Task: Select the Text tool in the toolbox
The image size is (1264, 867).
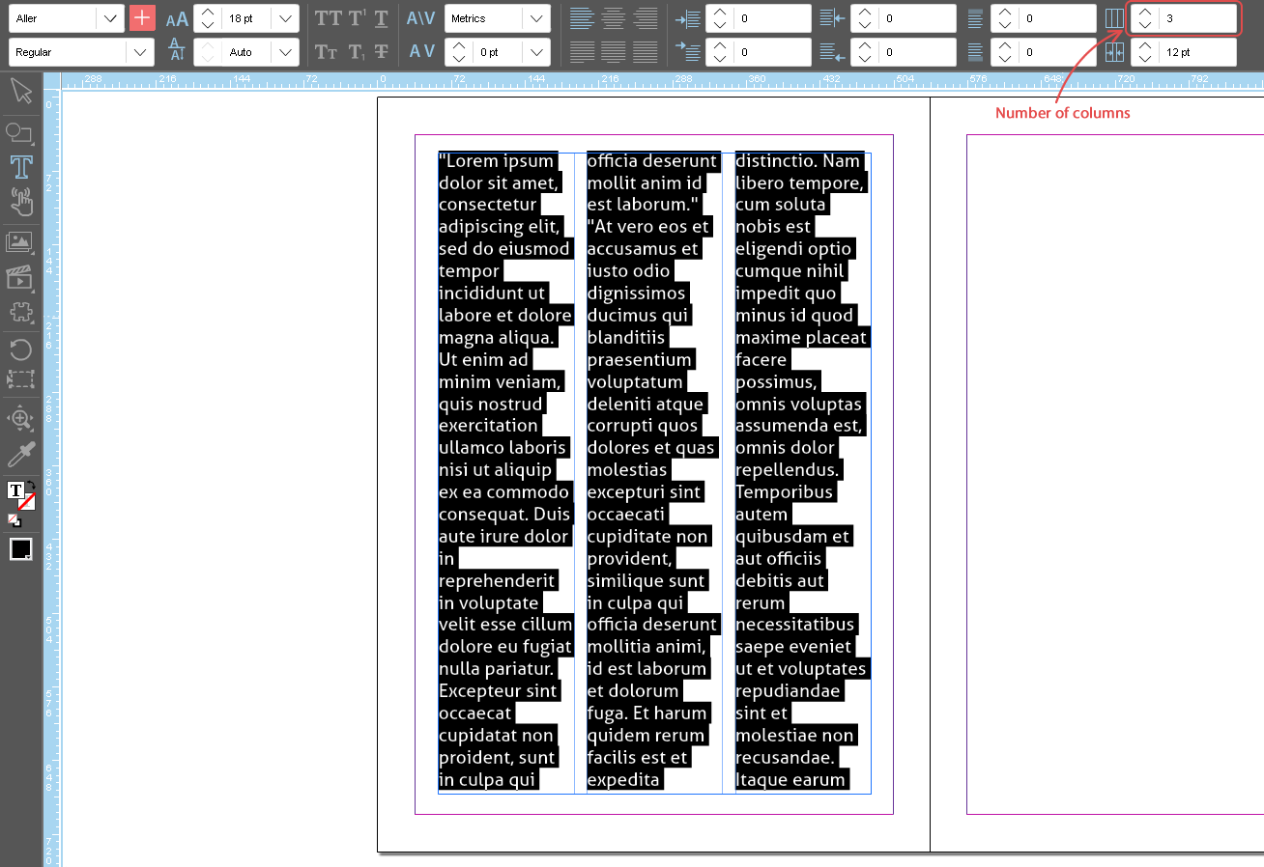Action: coord(20,166)
